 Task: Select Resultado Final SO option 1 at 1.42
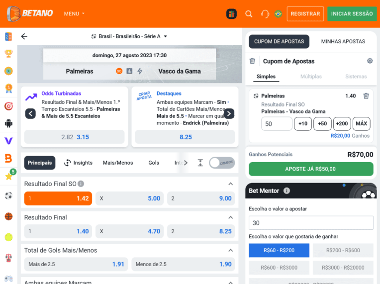pyautogui.click(x=58, y=198)
